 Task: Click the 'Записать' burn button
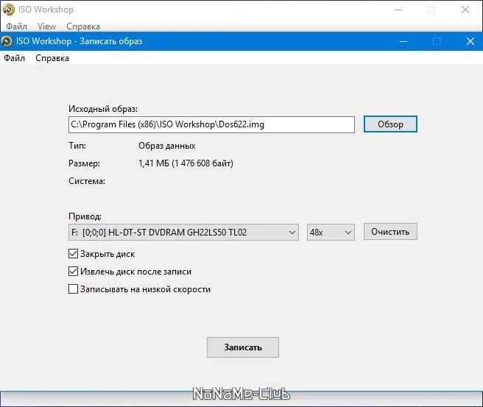(x=243, y=347)
